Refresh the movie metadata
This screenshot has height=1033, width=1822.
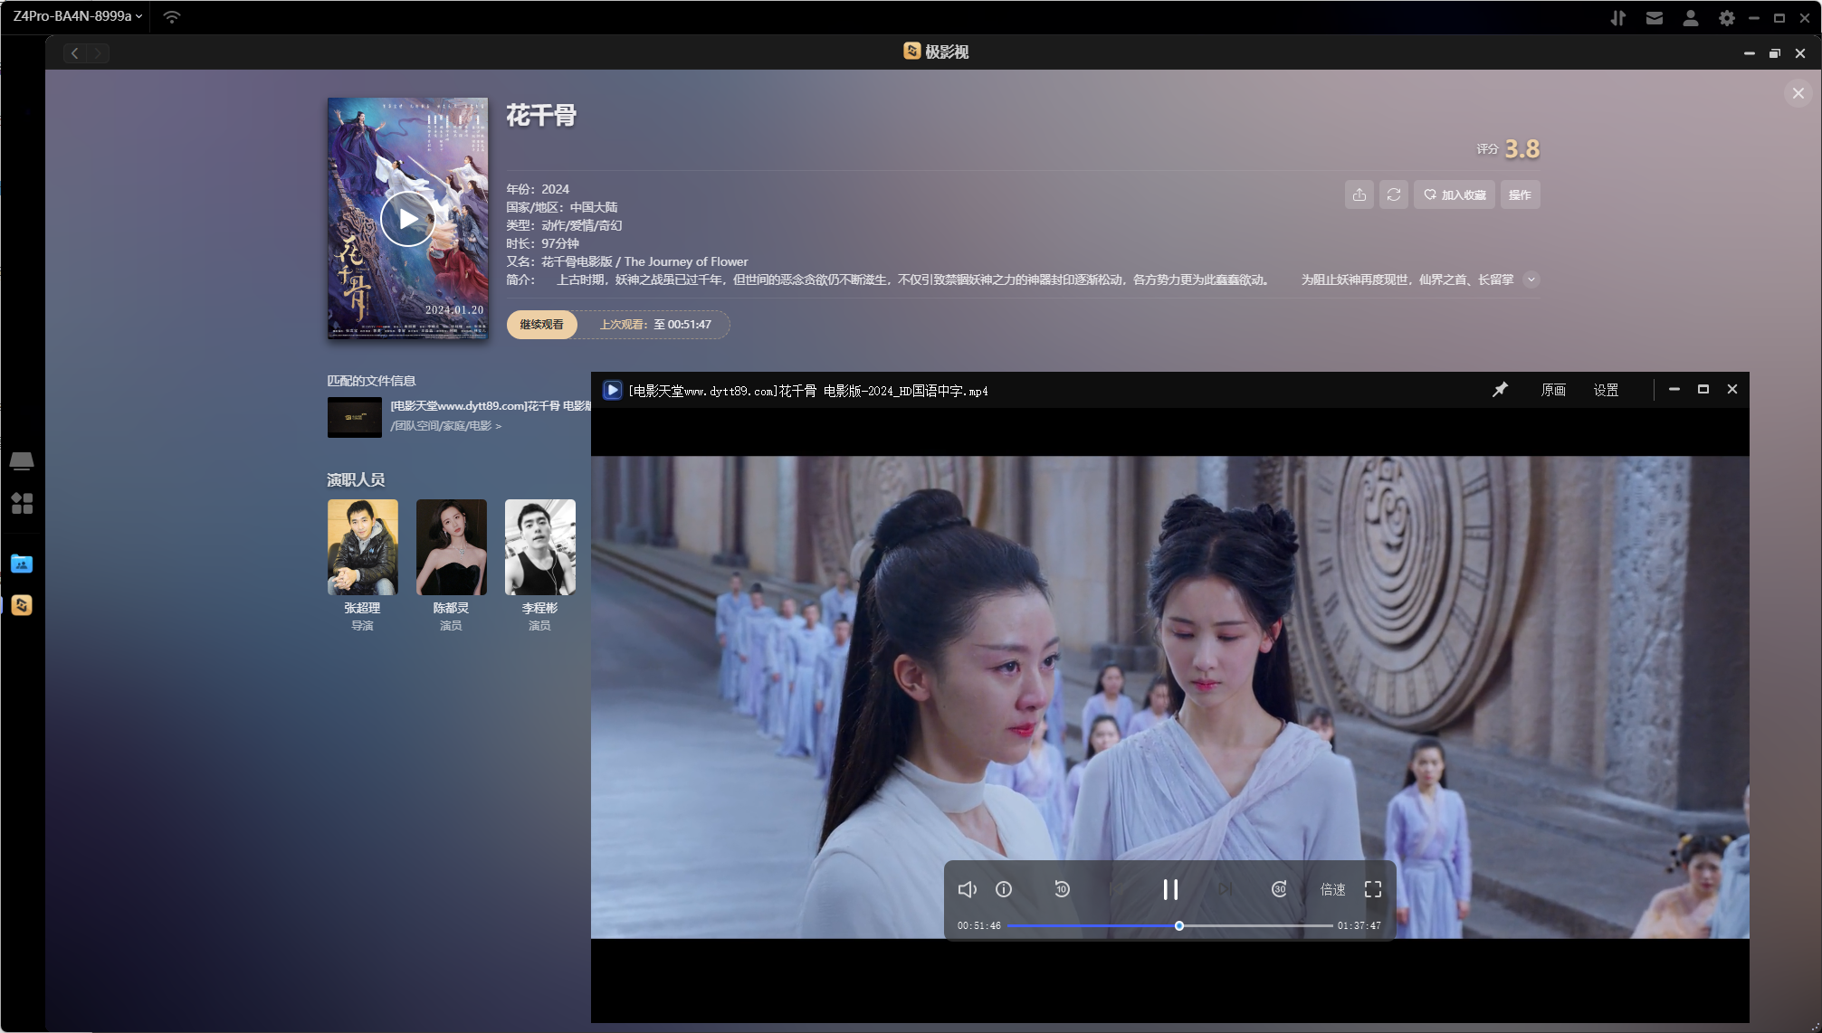1393,194
